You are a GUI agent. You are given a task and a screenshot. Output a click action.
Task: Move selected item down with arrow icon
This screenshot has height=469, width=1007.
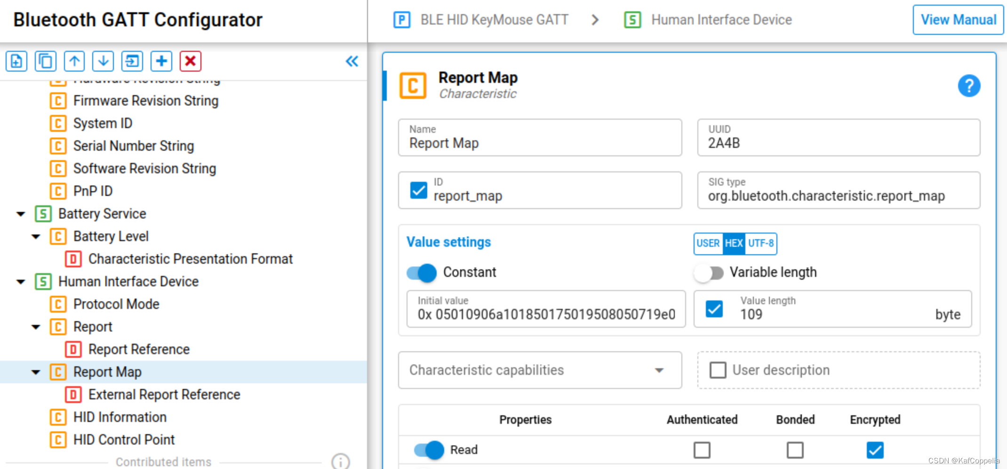click(x=103, y=61)
